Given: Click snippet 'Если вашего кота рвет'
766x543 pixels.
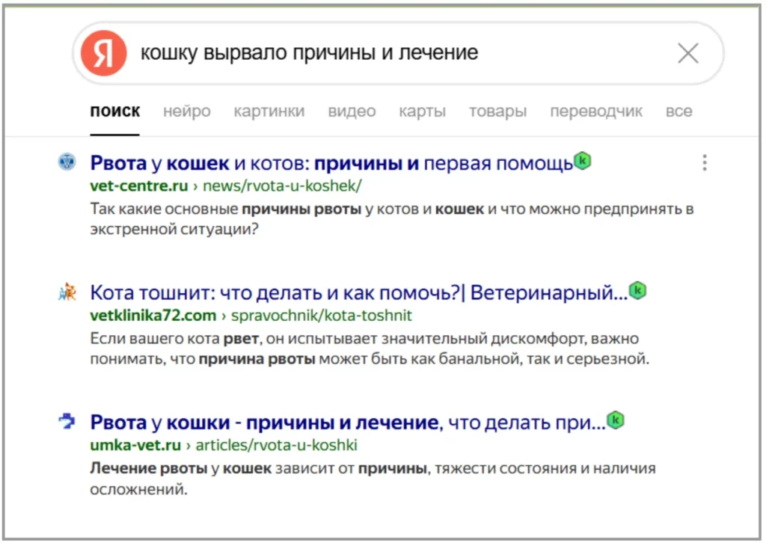Looking at the screenshot, I should pyautogui.click(x=370, y=349).
